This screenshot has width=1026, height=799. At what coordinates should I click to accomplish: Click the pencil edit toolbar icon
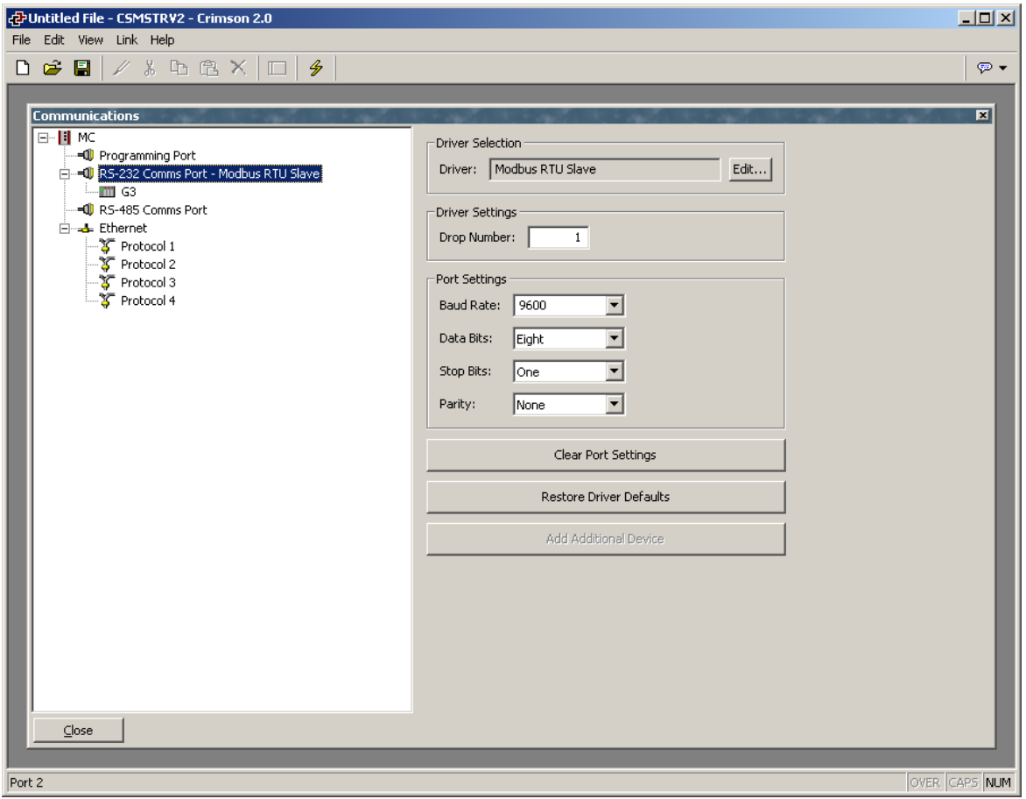(x=121, y=67)
